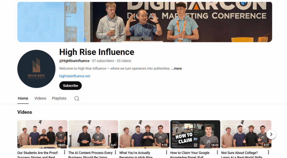Subscribe to High Rise Influence channel
287x158 pixels.
point(70,86)
